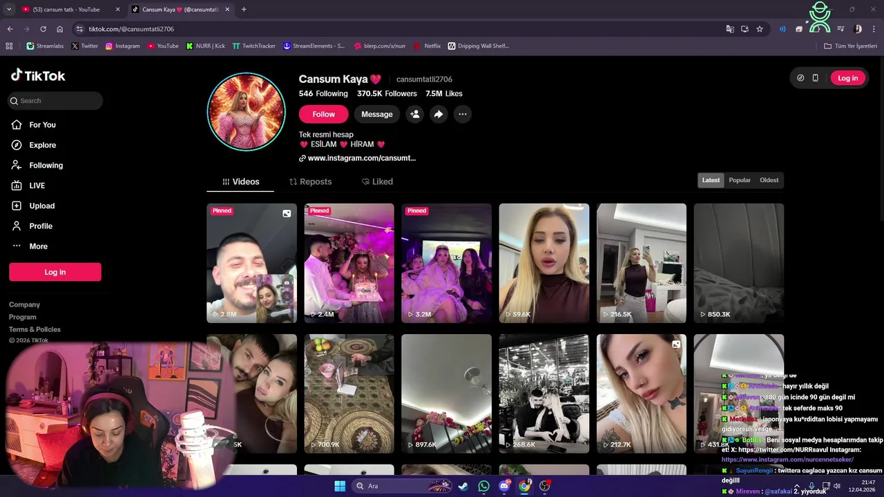Viewport: 884px width, 497px height.
Task: Focus the TikTok Search field
Action: coord(55,101)
